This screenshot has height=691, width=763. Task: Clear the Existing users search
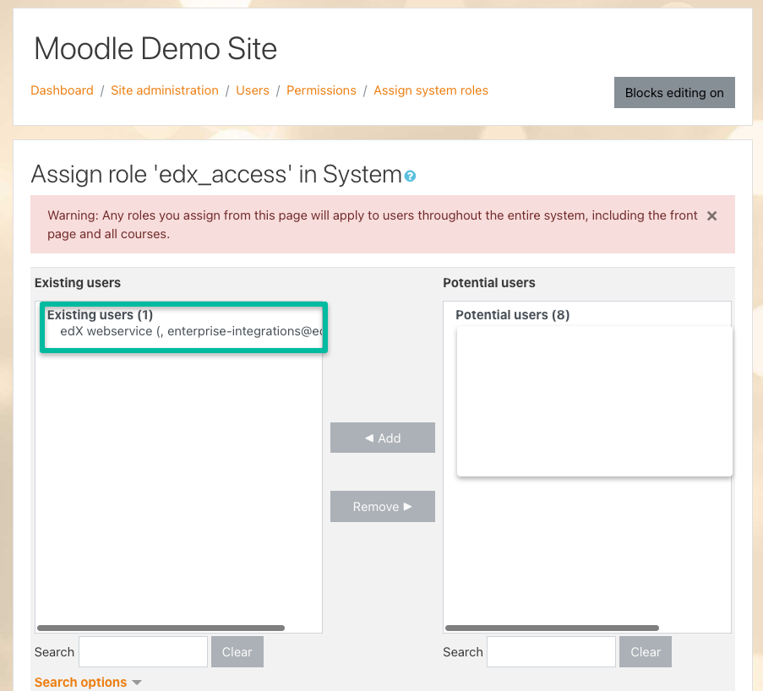tap(237, 652)
